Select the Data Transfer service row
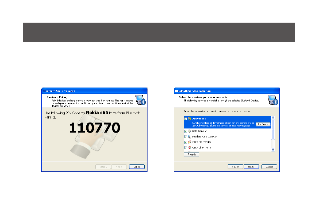This screenshot has width=318, height=221. point(227,131)
